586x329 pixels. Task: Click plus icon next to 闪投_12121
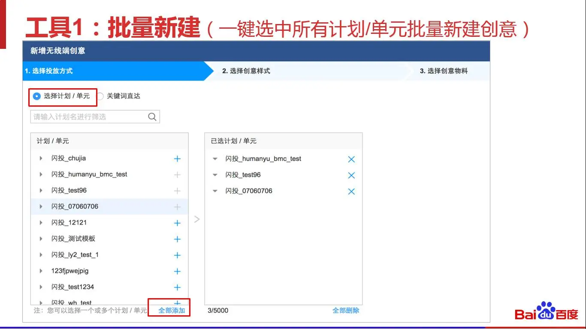click(x=177, y=223)
